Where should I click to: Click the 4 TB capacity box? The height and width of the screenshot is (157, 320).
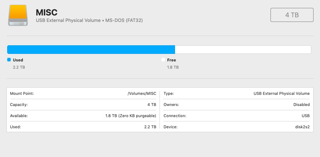pos(292,15)
